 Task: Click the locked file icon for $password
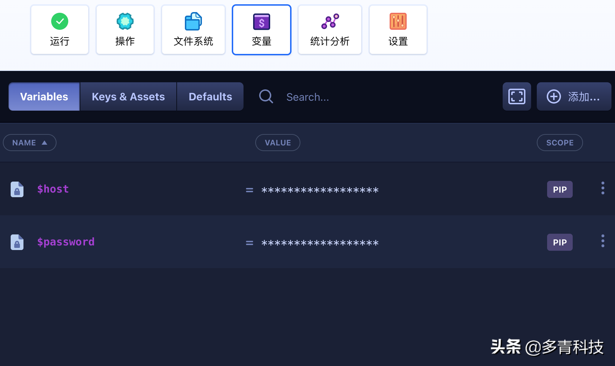coord(17,242)
